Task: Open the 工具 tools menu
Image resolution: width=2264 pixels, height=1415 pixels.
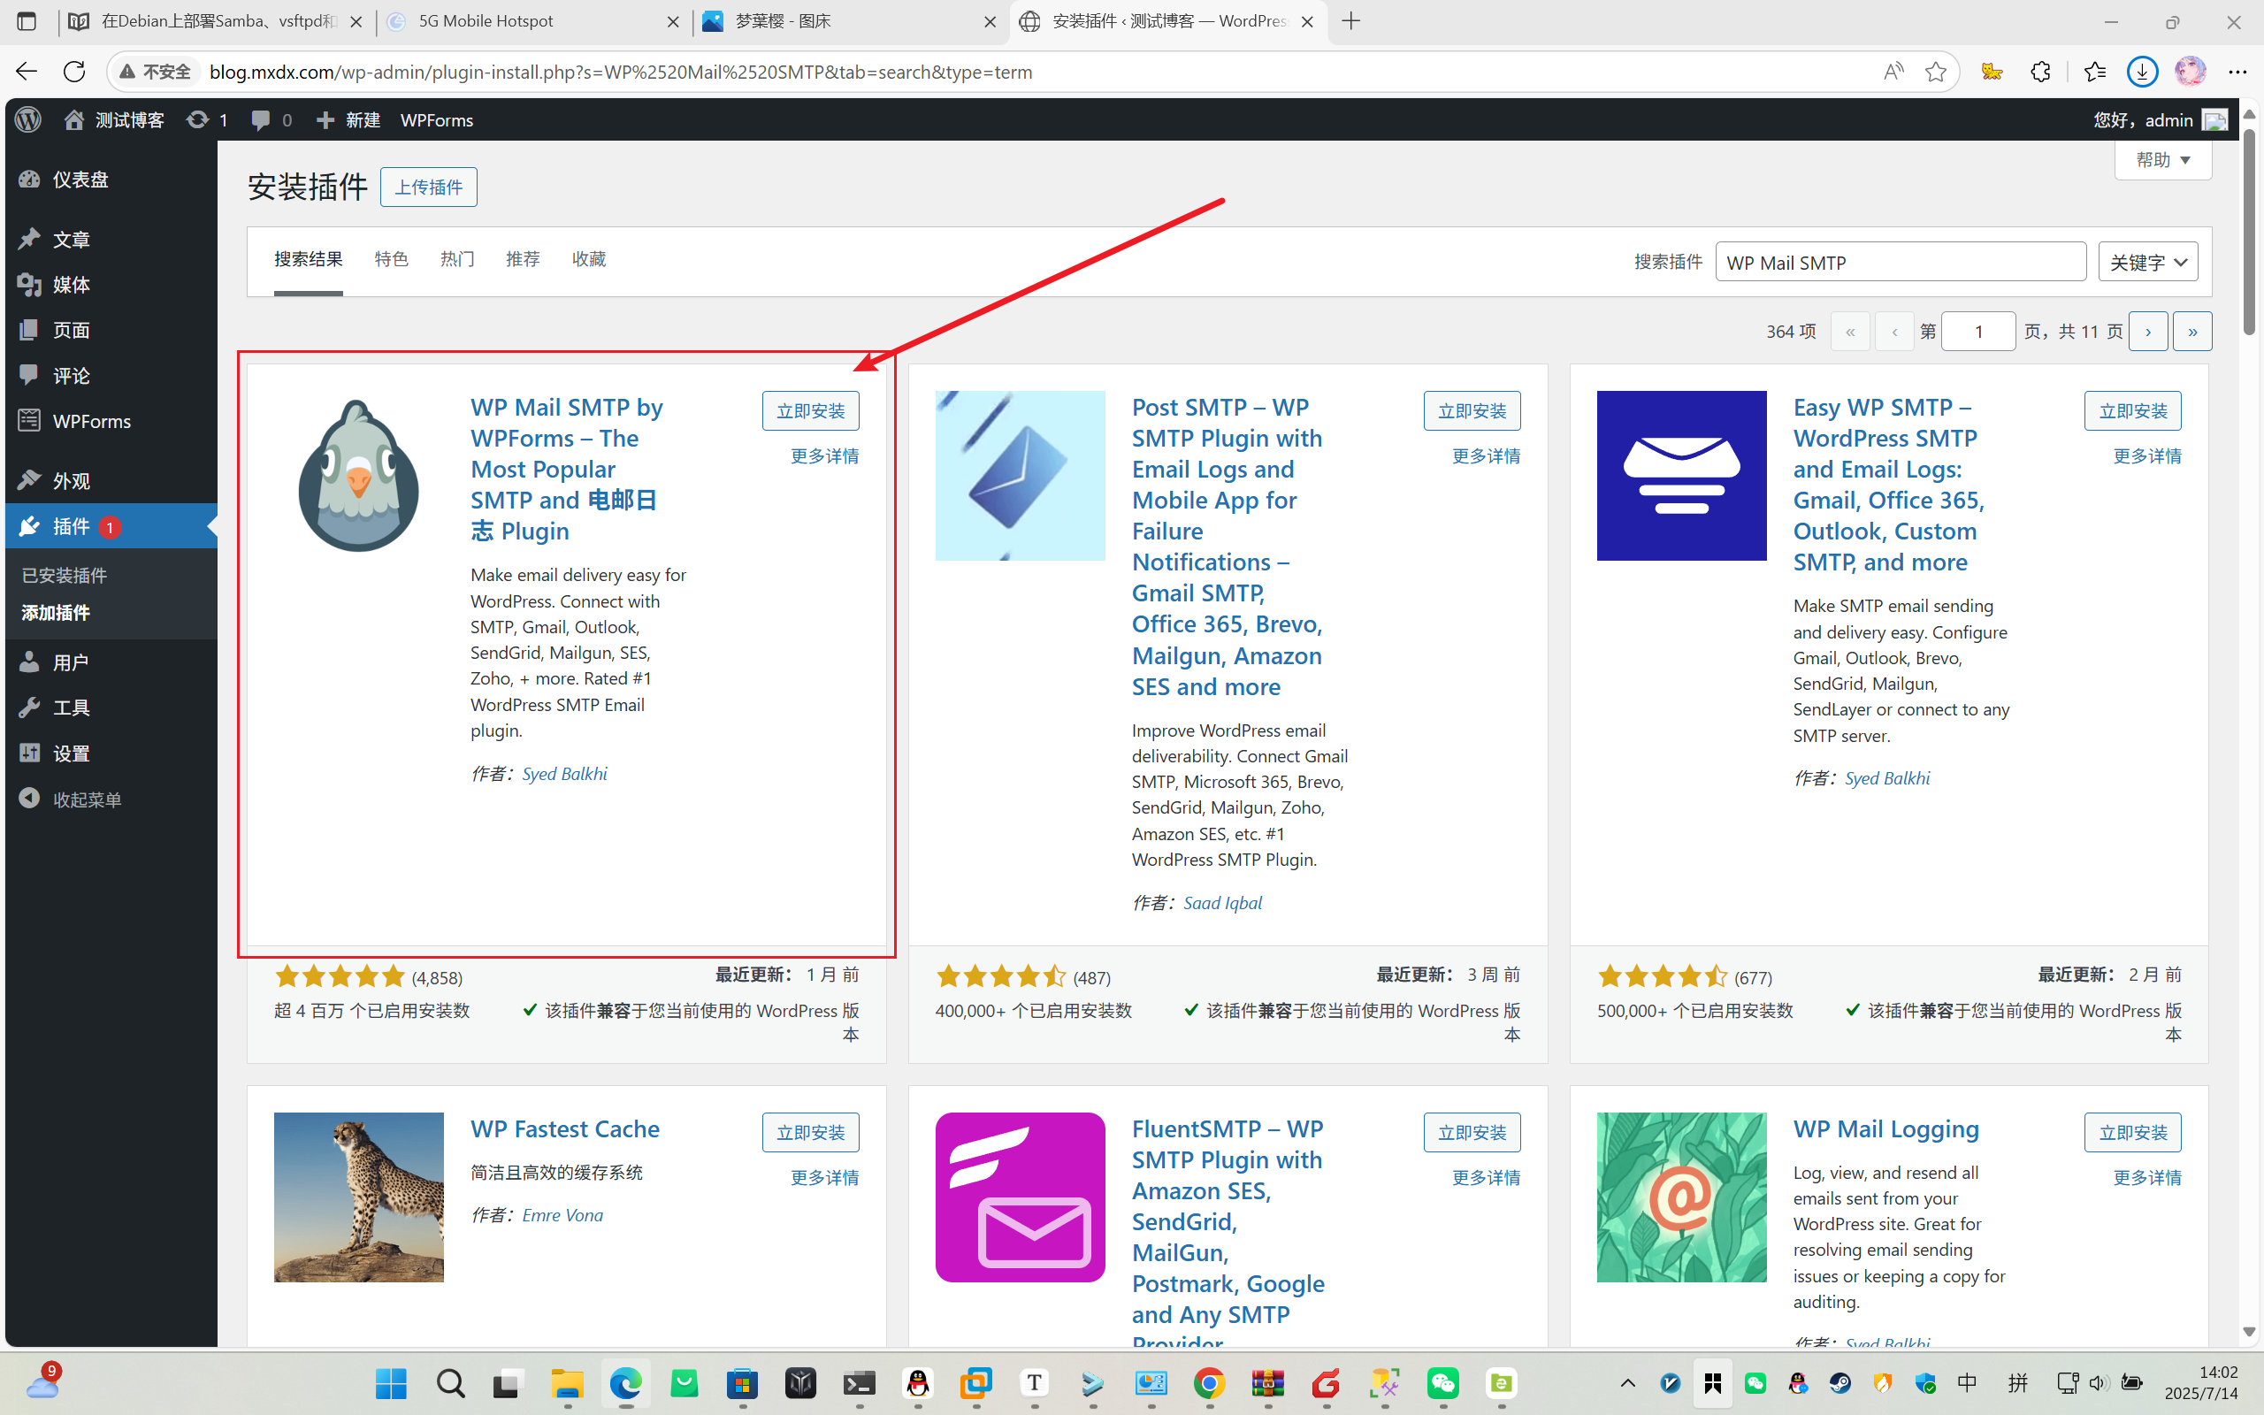Action: 111,707
